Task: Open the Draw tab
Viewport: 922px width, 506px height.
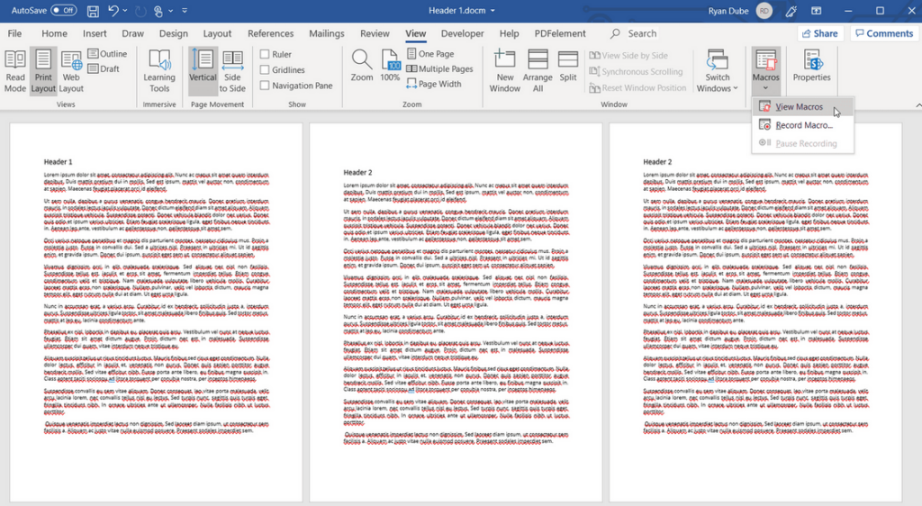Action: click(x=133, y=33)
